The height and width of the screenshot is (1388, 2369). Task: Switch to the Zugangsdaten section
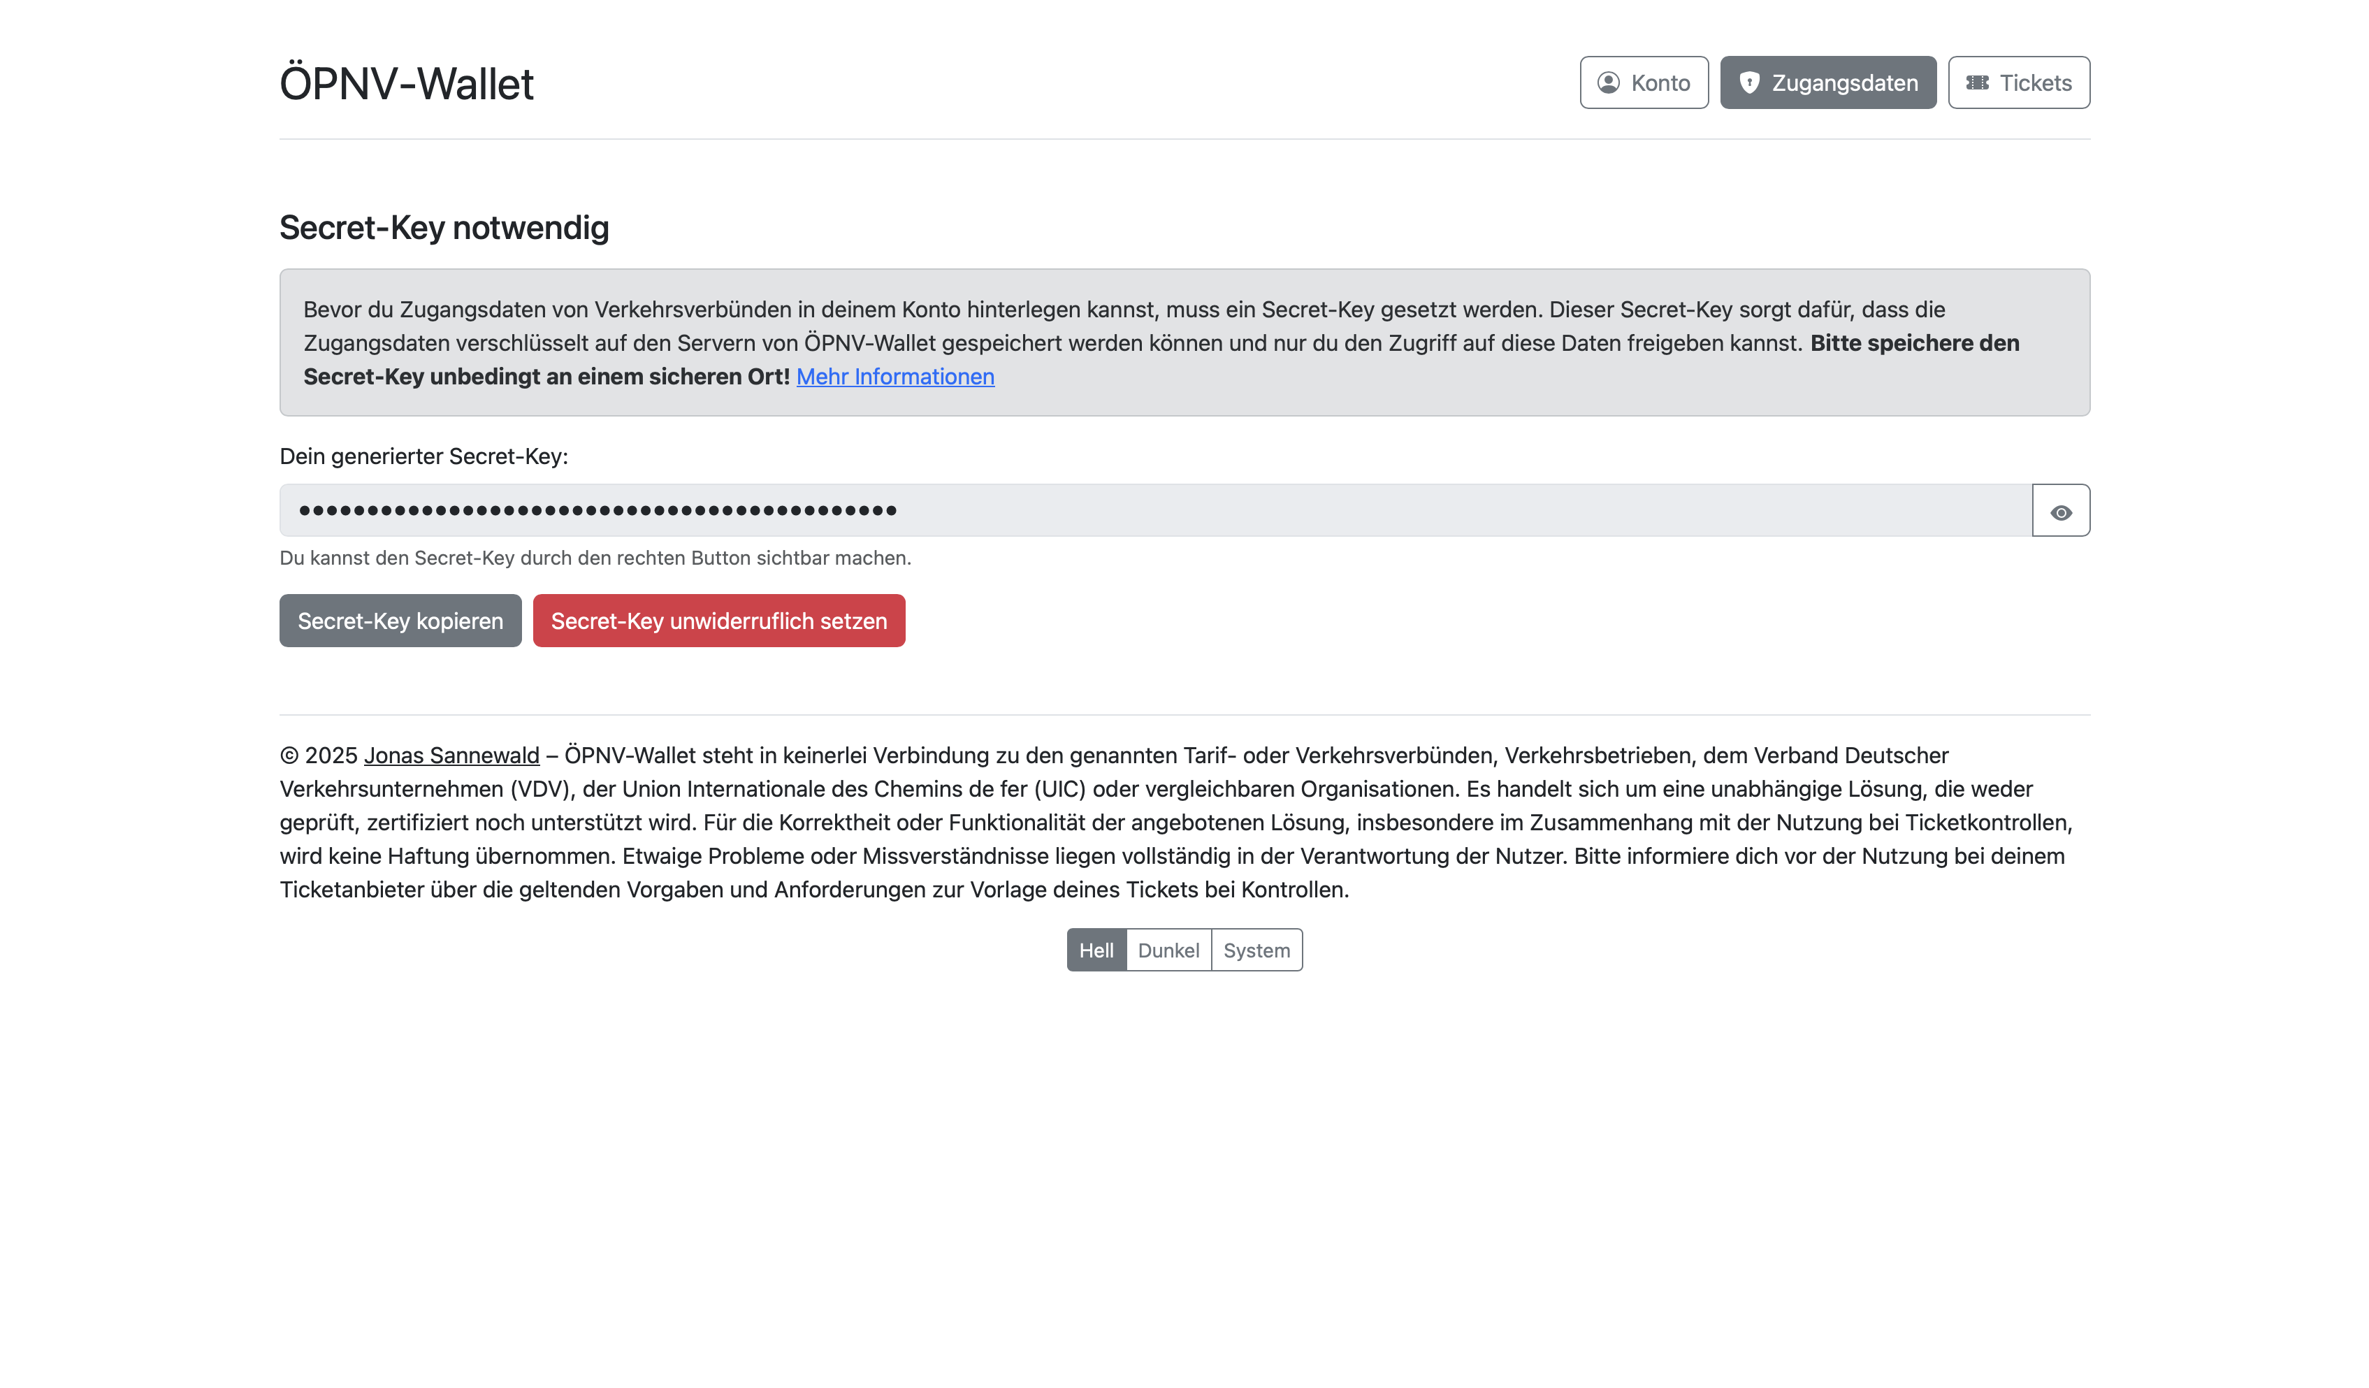[x=1827, y=82]
